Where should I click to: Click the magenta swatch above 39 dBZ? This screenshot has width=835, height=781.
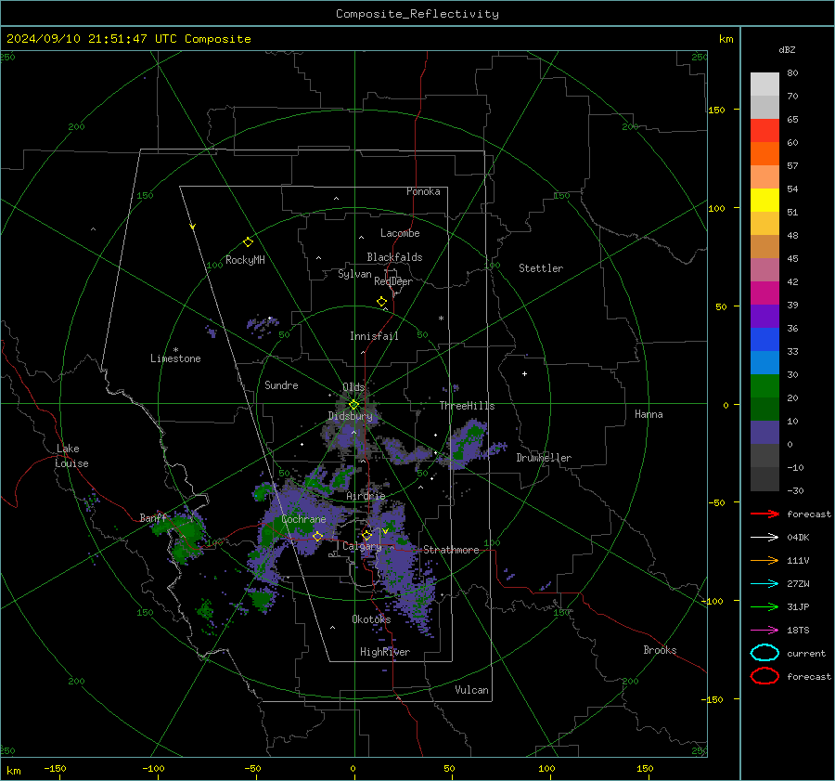pyautogui.click(x=764, y=293)
